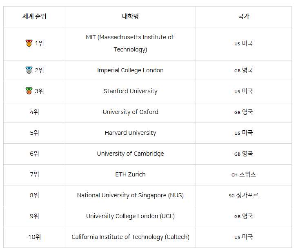Click the Imperial College London cell
Screen dimensions: 296x252
click(130, 71)
